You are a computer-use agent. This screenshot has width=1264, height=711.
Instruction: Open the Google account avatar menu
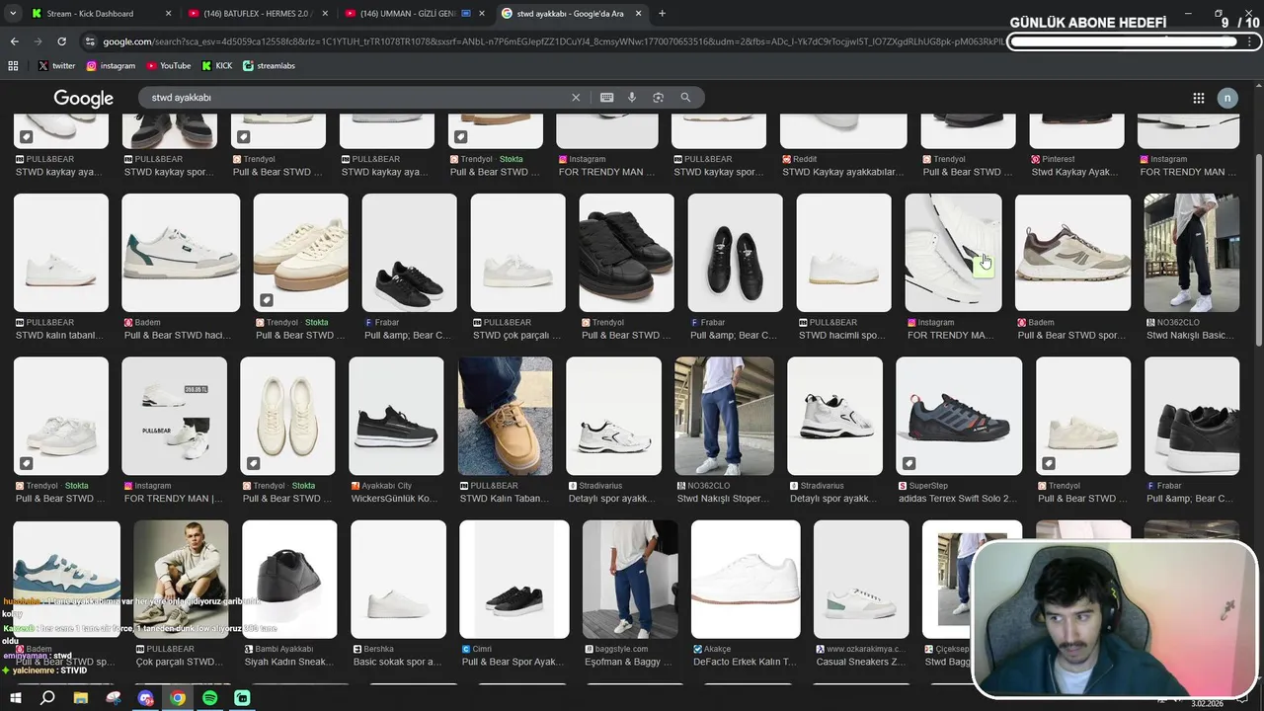(x=1227, y=98)
